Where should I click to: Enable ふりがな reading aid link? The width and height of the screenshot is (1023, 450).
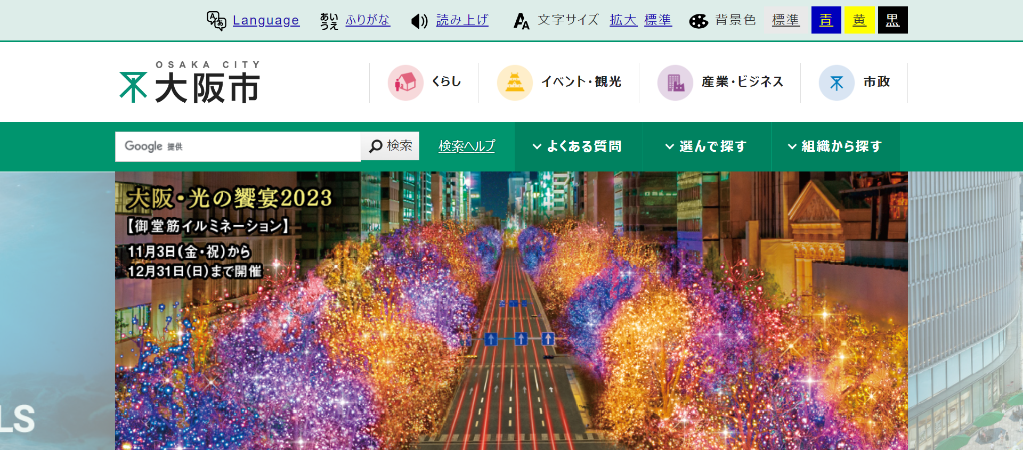click(368, 20)
